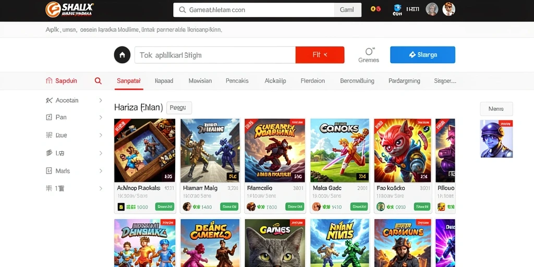The width and height of the screenshot is (534, 267).
Task: Open the second-row cover with the hat-wearing bearded man
Action: click(403, 243)
